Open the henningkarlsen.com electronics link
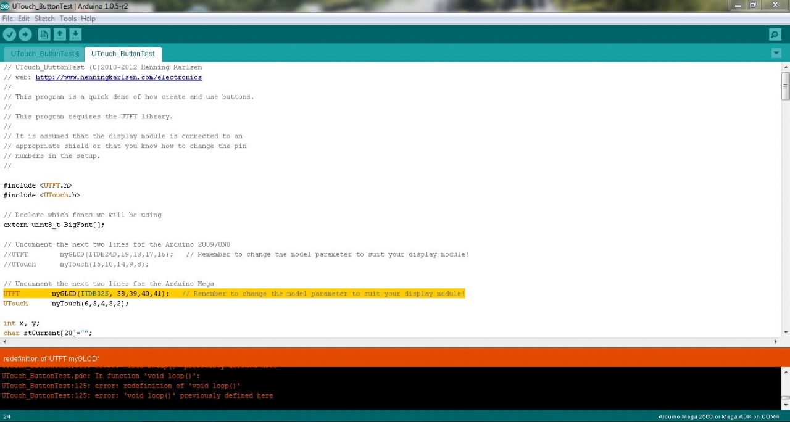790x422 pixels. [x=118, y=77]
